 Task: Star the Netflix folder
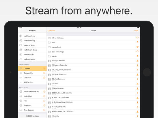(137, 56)
